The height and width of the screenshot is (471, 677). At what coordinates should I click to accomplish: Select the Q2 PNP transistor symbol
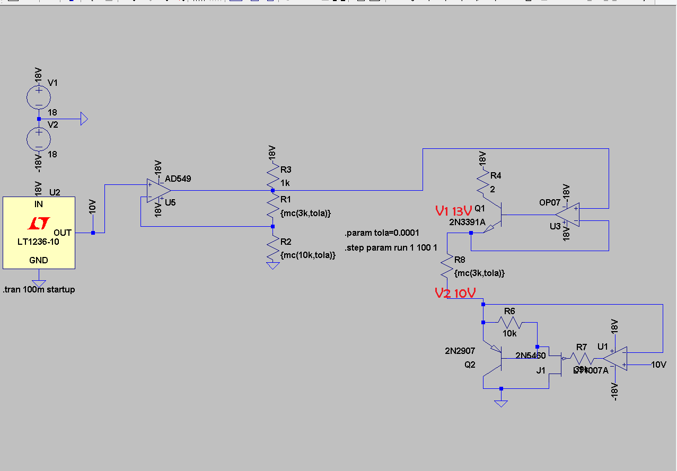[x=493, y=359]
